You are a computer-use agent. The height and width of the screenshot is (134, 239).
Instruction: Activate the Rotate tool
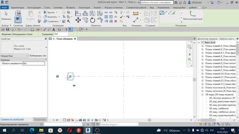(93, 20)
